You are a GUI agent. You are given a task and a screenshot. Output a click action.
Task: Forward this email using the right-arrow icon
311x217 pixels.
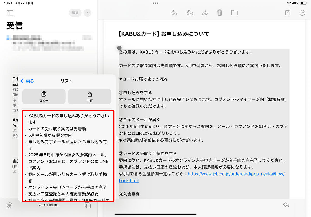pos(205,13)
